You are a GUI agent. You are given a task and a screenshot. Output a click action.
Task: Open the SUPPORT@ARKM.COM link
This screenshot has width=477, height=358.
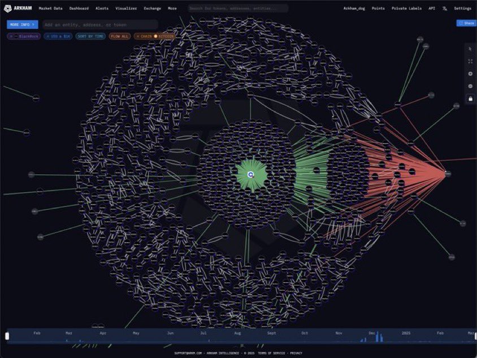[188, 353]
